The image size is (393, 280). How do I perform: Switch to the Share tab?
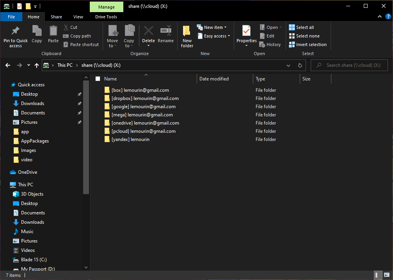coord(56,17)
